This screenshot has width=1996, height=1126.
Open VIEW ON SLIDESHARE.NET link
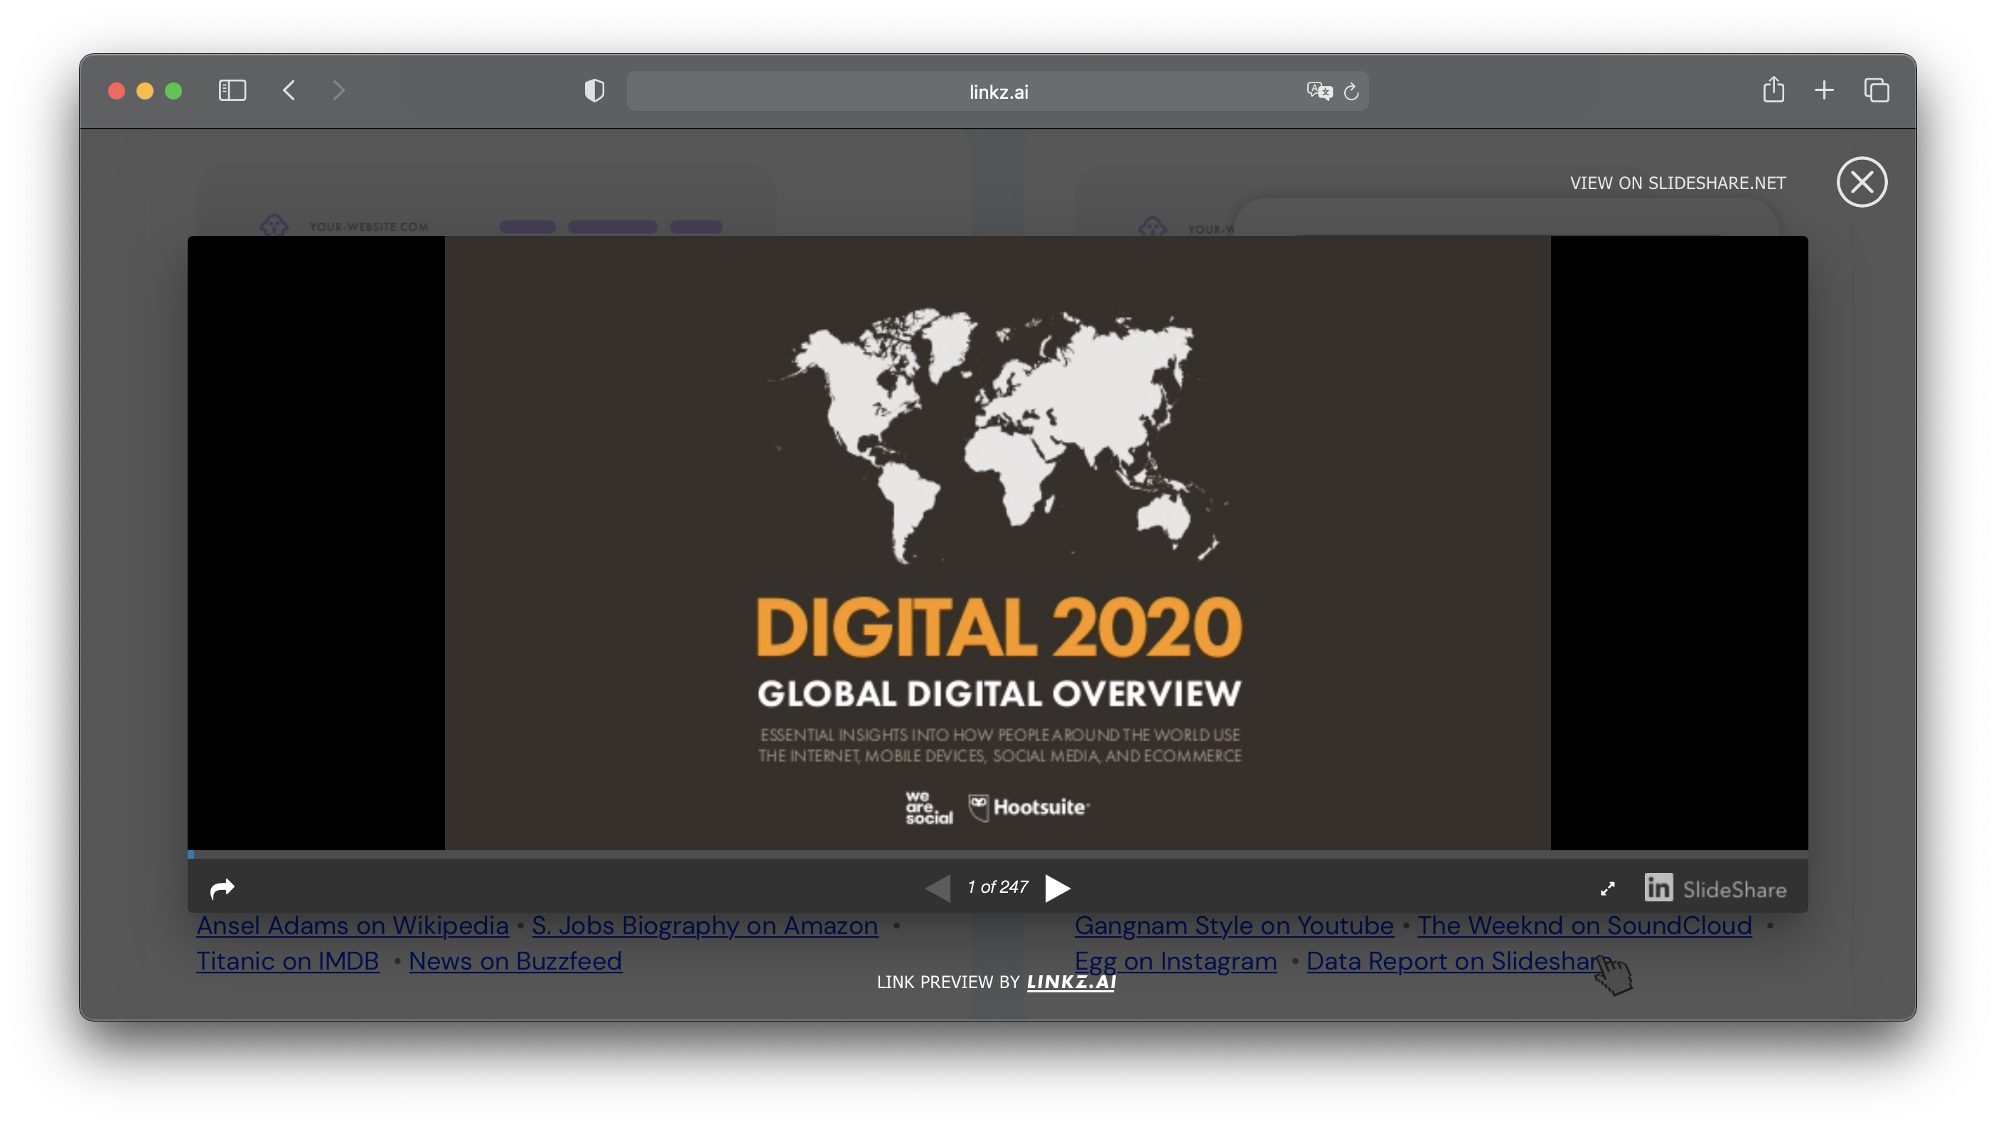tap(1678, 183)
